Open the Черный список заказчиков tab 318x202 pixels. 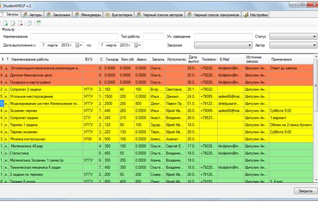(213, 15)
